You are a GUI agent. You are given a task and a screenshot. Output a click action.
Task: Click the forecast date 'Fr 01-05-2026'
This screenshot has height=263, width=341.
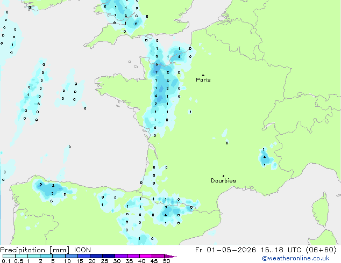[x=225, y=250]
